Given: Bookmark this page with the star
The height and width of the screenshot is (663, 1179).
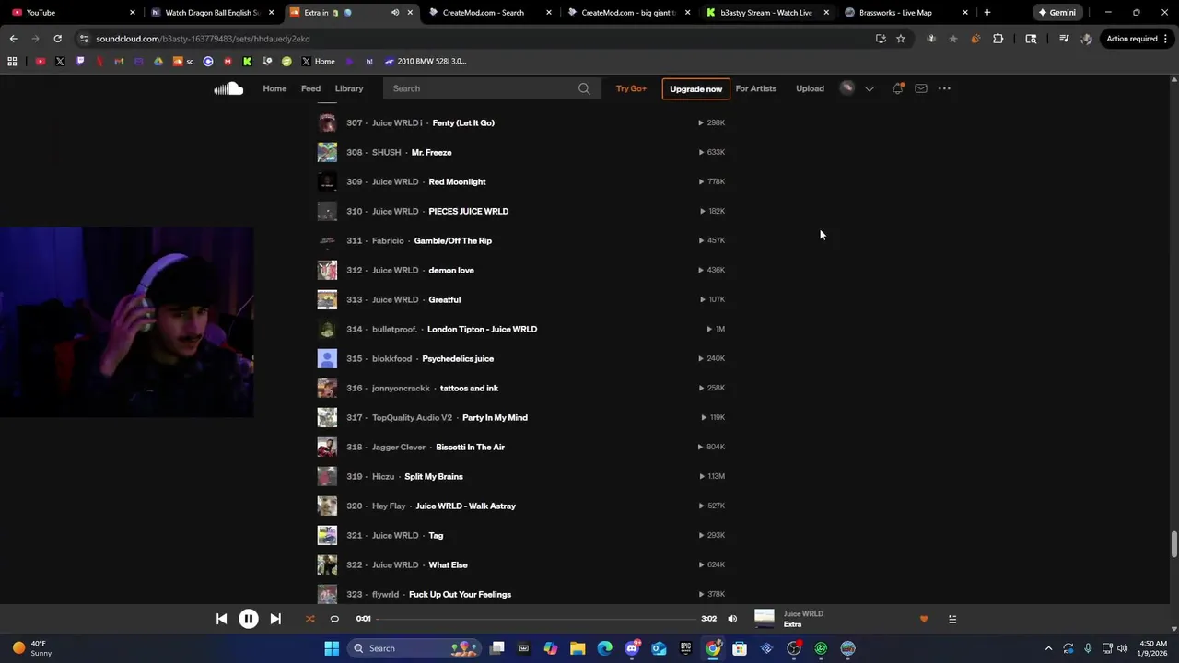Looking at the screenshot, I should click(x=901, y=39).
